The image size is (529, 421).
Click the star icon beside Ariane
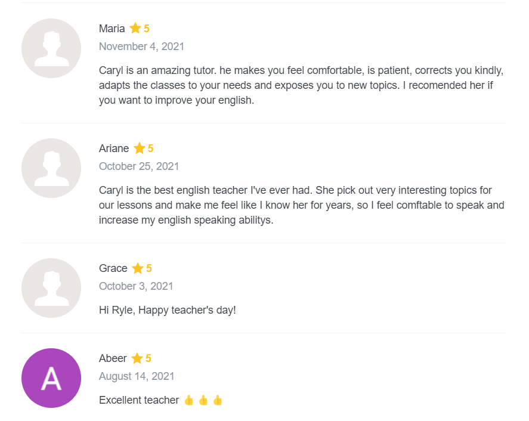[x=140, y=148]
